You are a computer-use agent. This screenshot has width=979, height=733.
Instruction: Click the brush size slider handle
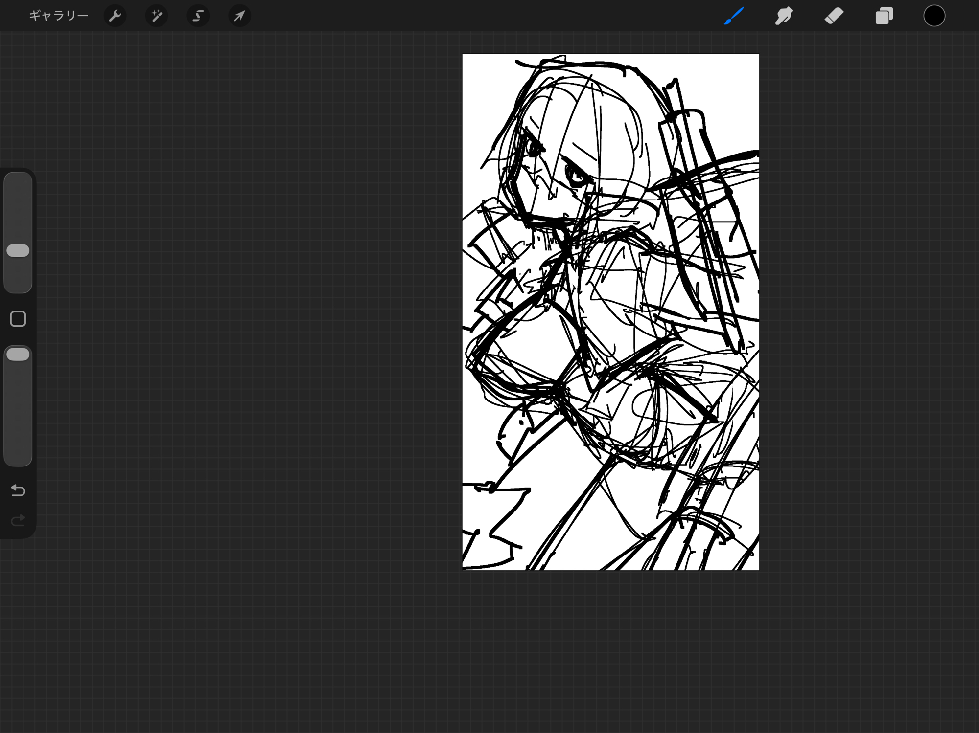pos(18,250)
